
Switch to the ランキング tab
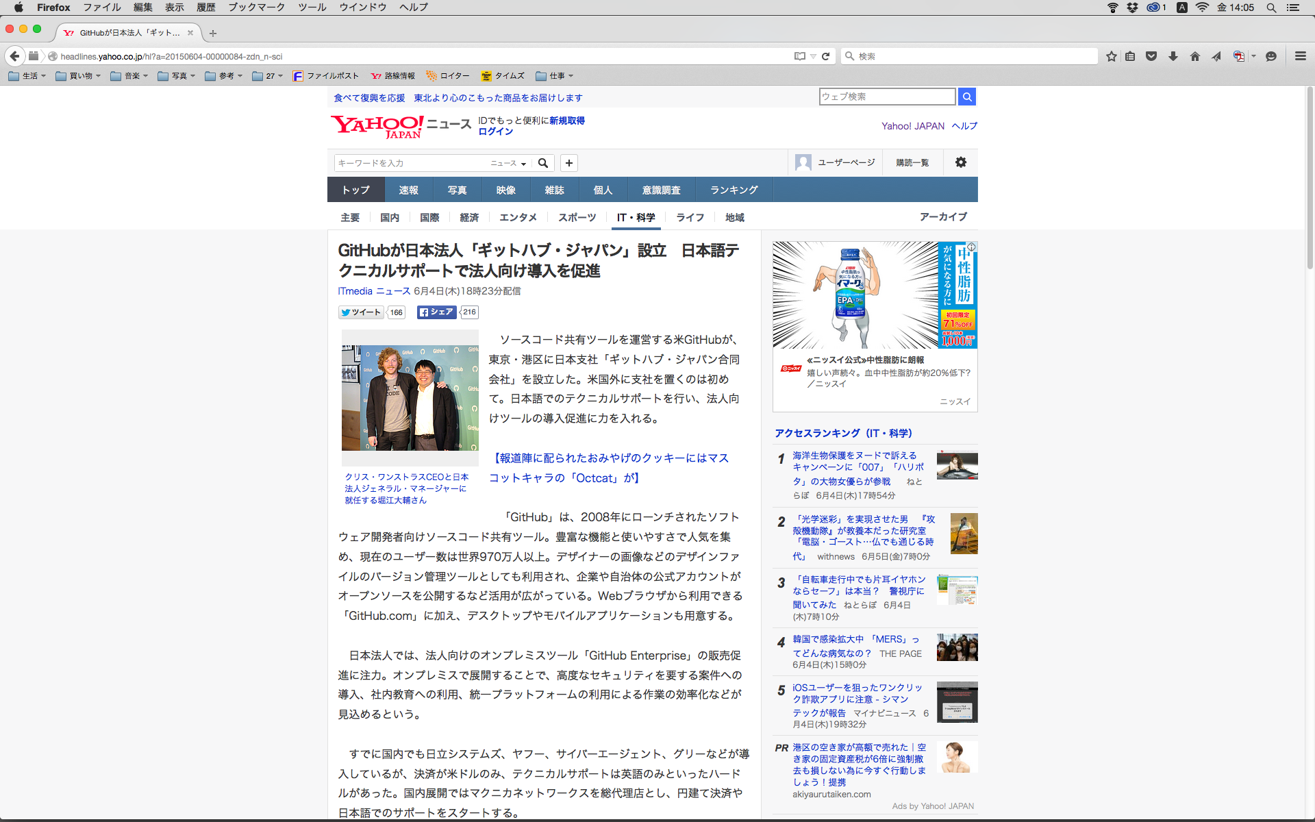(734, 190)
